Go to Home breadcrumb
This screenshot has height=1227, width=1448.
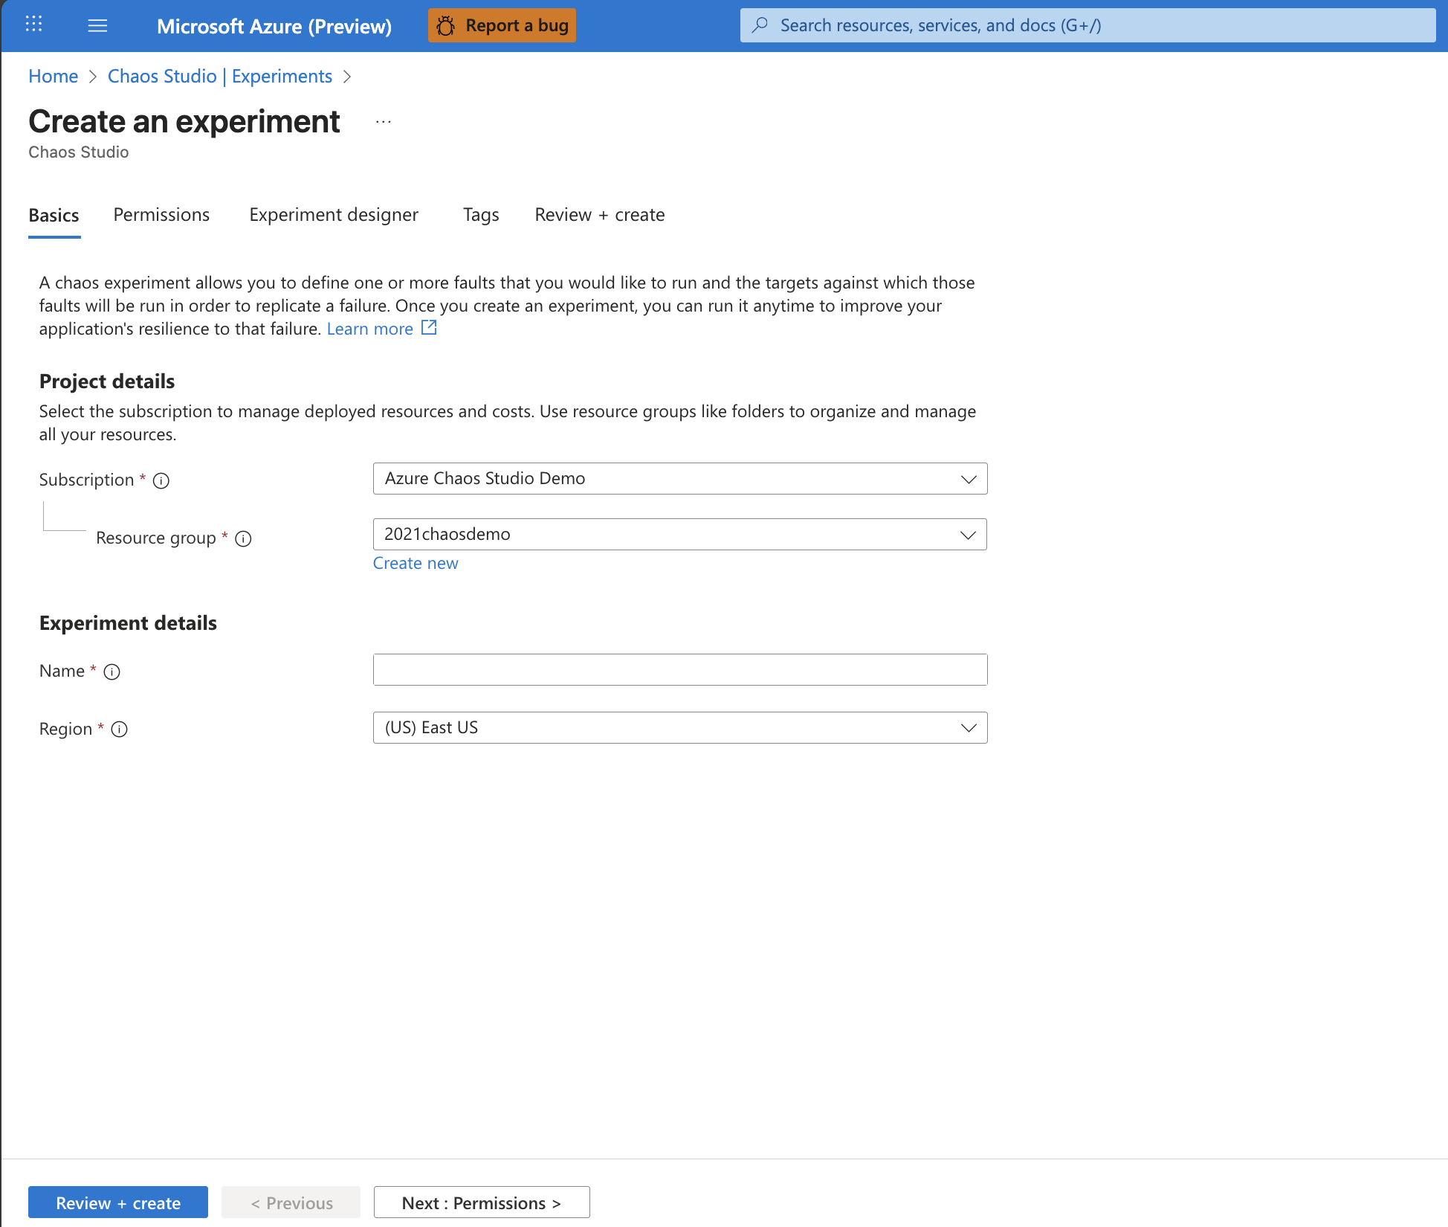[53, 76]
